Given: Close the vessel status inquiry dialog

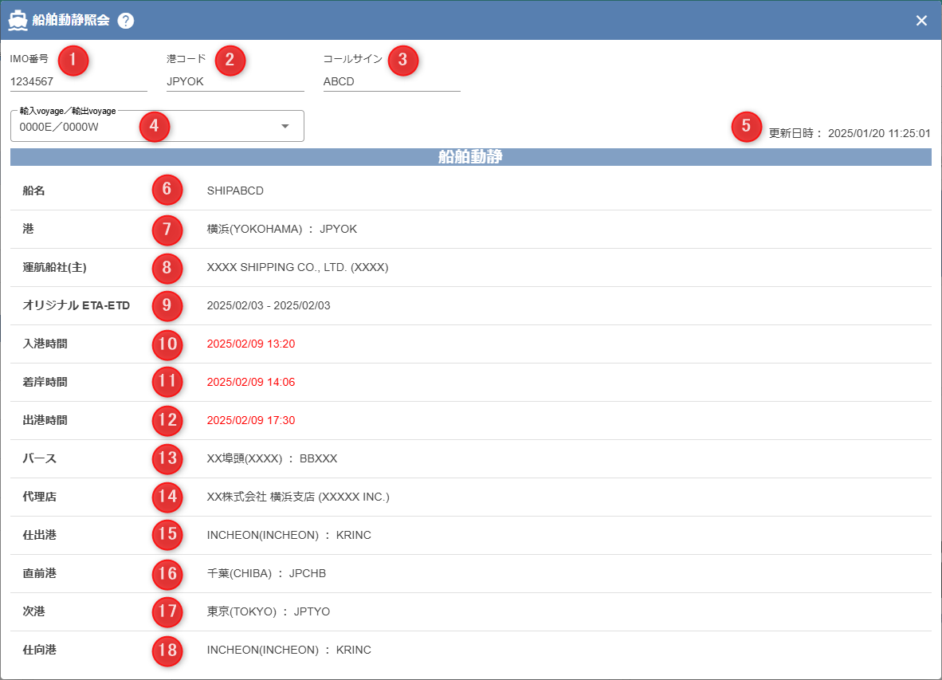Looking at the screenshot, I should click(x=921, y=21).
